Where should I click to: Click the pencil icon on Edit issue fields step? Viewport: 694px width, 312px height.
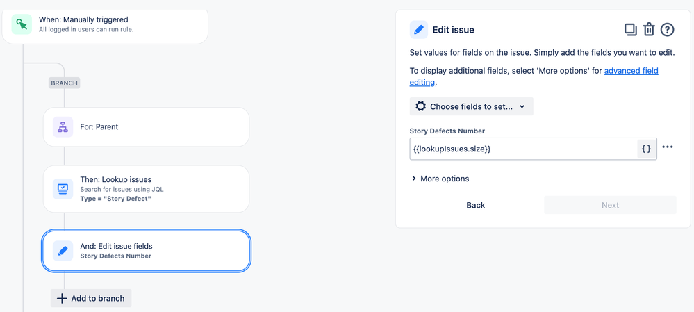pyautogui.click(x=63, y=251)
